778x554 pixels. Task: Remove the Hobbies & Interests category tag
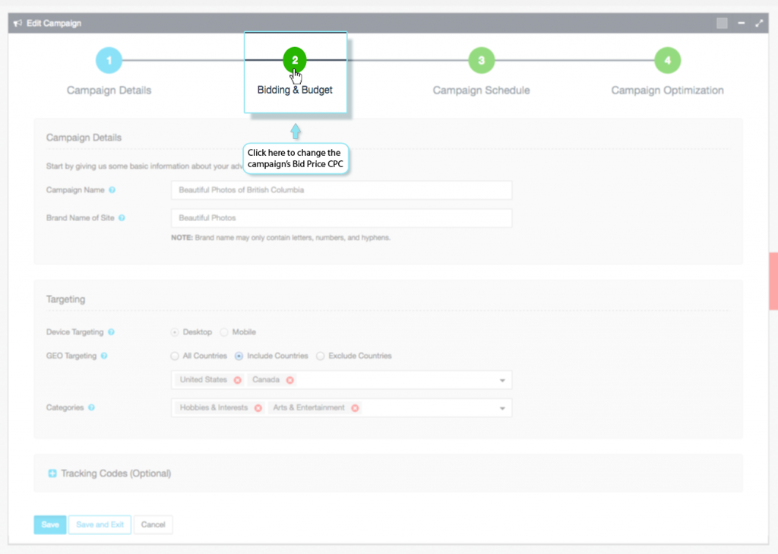(x=258, y=408)
